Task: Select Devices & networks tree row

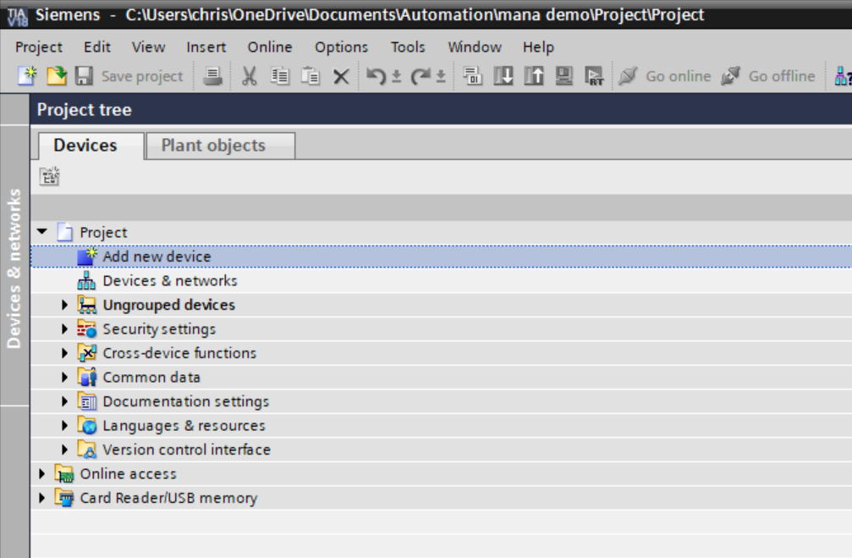Action: 441,280
